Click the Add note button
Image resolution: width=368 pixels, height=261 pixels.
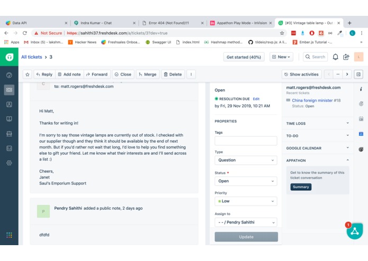69,74
